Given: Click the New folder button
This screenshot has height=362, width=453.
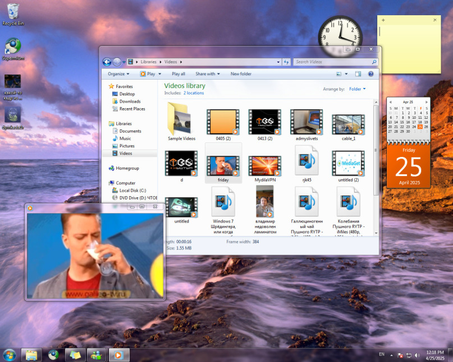Looking at the screenshot, I should tap(241, 73).
